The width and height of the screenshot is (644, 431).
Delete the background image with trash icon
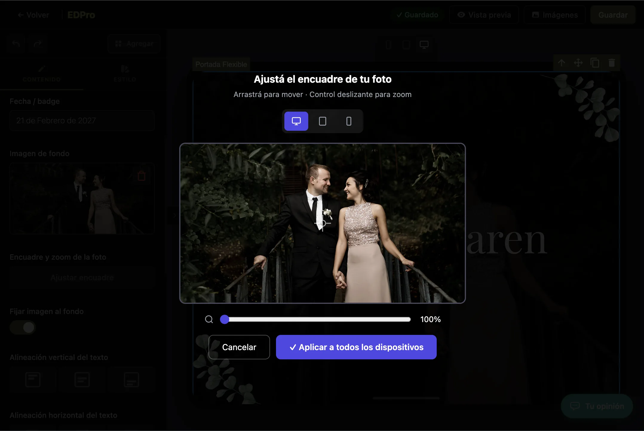[142, 176]
